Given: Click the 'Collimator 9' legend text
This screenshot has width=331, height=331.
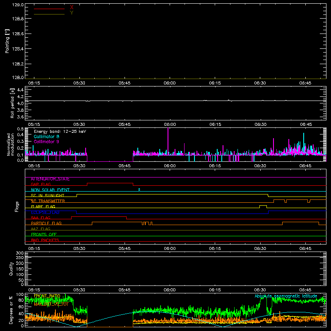Looking at the screenshot, I should (46, 142).
